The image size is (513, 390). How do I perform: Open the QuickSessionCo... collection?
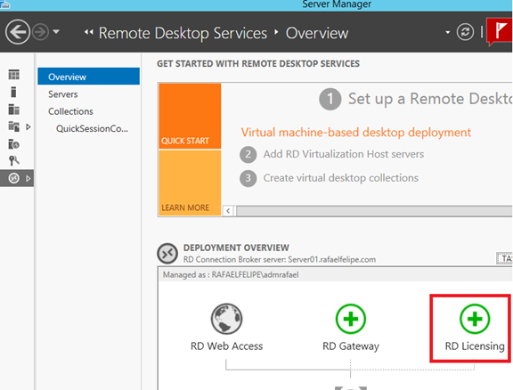pos(92,128)
